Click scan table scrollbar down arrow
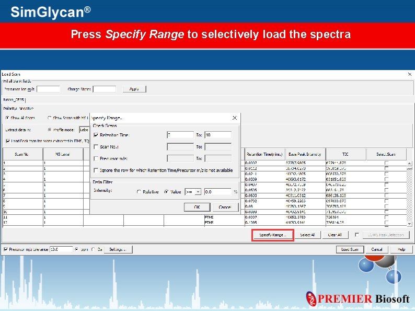The width and height of the screenshot is (415, 311). pos(410,224)
